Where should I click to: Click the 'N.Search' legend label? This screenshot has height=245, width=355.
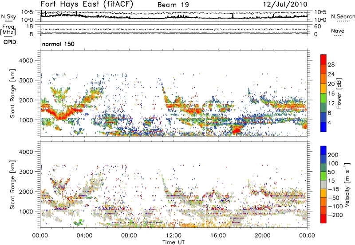click(x=343, y=16)
